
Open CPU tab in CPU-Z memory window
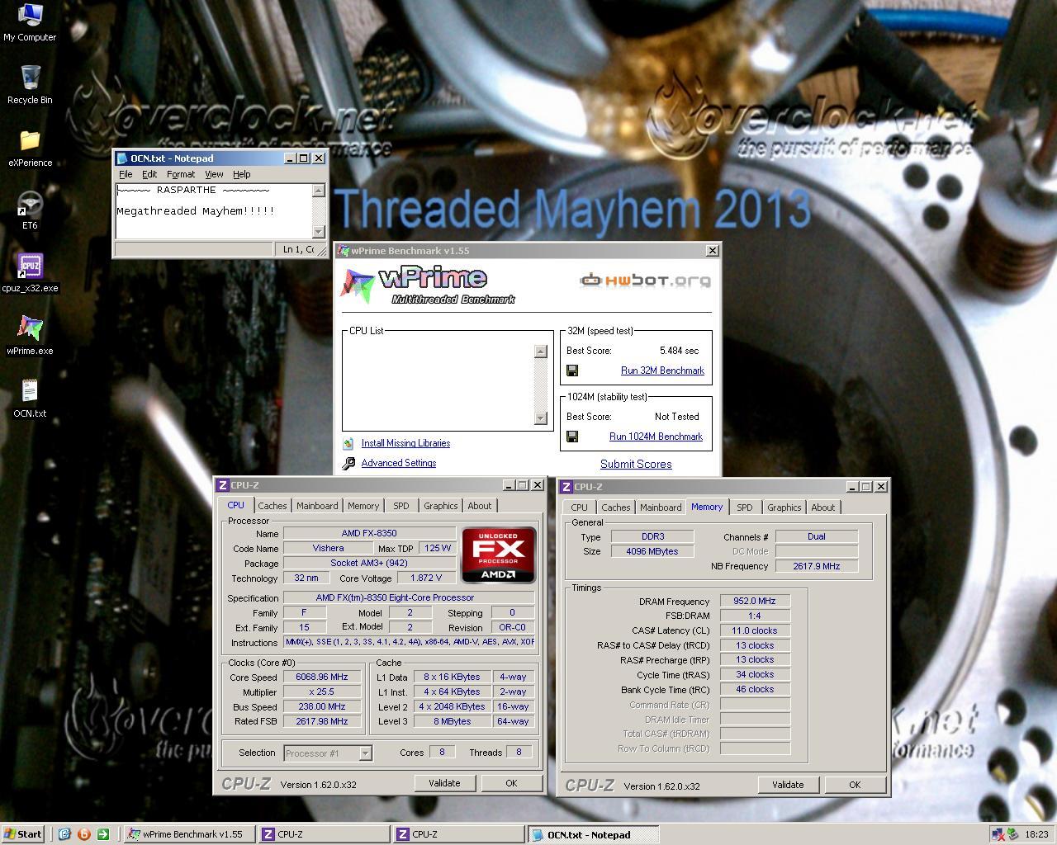pos(580,507)
